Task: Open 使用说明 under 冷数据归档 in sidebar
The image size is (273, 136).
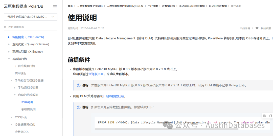Action: pos(20,73)
